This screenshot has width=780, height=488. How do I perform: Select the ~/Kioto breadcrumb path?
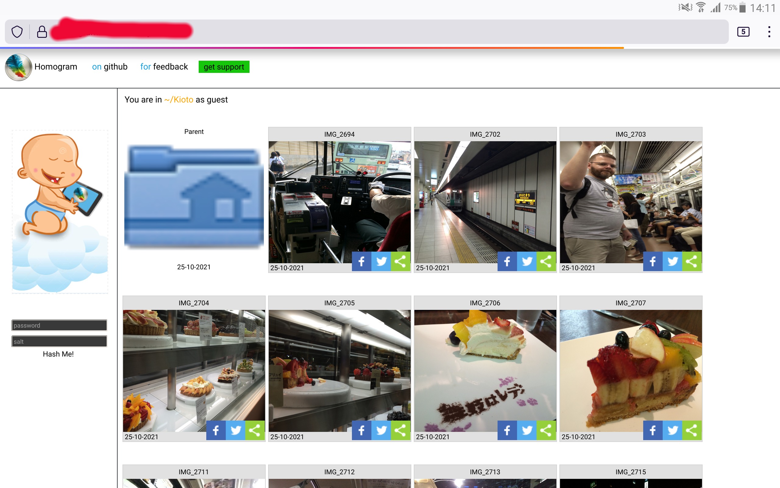click(179, 99)
